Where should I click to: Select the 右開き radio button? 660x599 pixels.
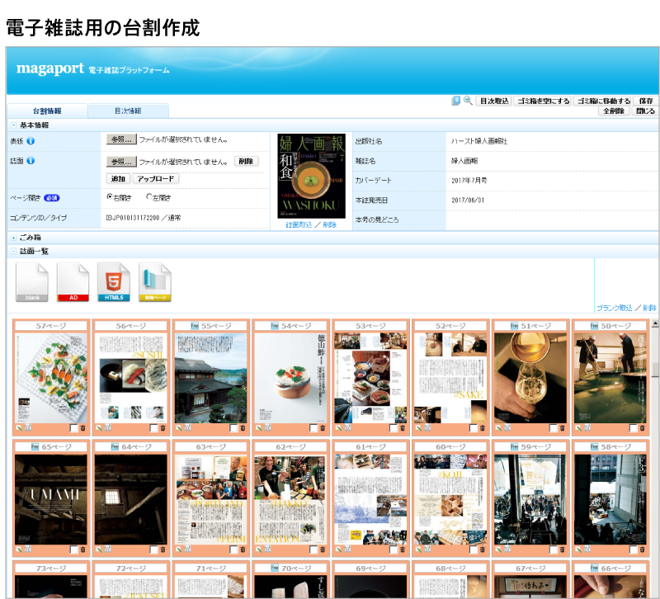[110, 197]
